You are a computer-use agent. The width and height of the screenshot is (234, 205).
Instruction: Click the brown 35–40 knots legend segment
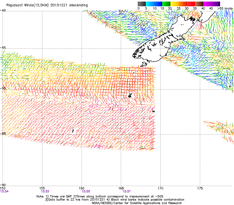click(199, 4)
